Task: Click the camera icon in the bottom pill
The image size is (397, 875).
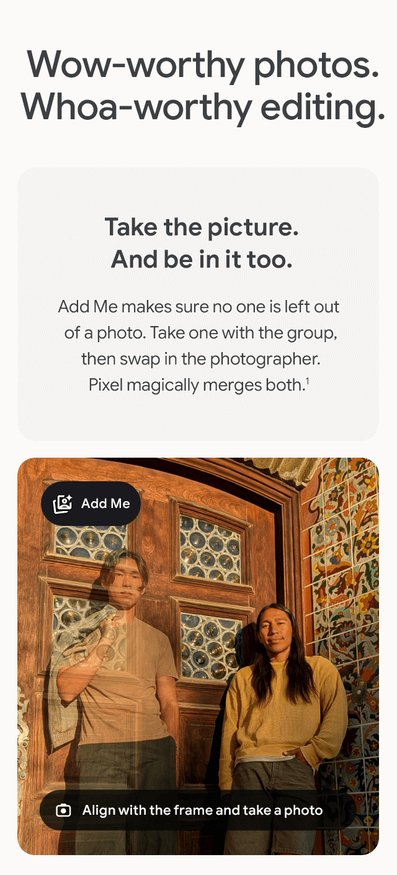Action: [x=63, y=810]
